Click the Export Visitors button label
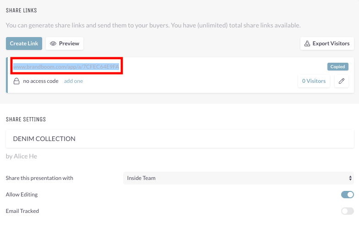Viewport: 359px width, 228px height. click(331, 43)
